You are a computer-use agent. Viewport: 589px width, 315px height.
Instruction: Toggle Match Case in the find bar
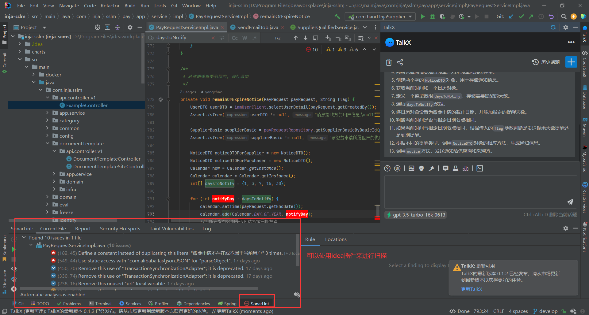click(x=235, y=38)
